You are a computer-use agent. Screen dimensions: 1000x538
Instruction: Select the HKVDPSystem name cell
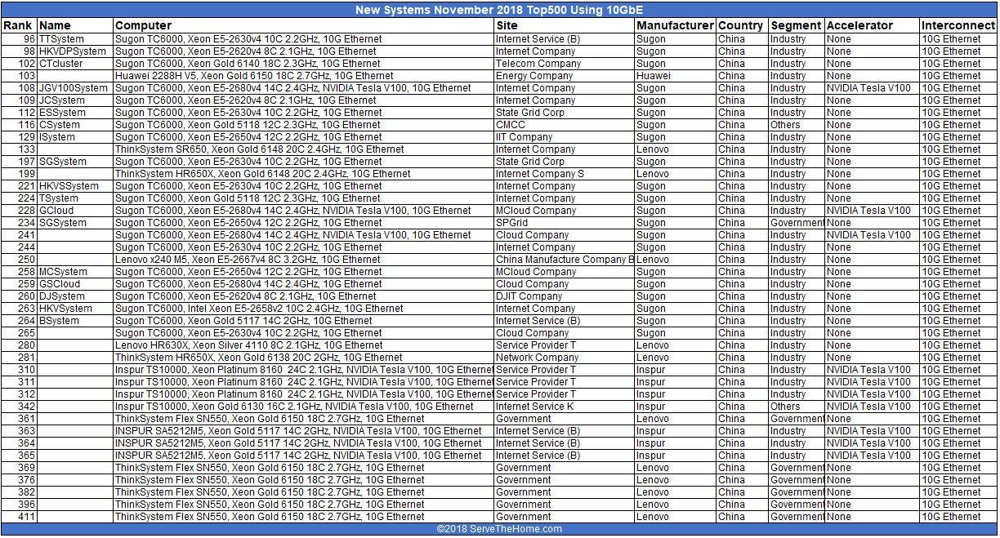pos(75,51)
